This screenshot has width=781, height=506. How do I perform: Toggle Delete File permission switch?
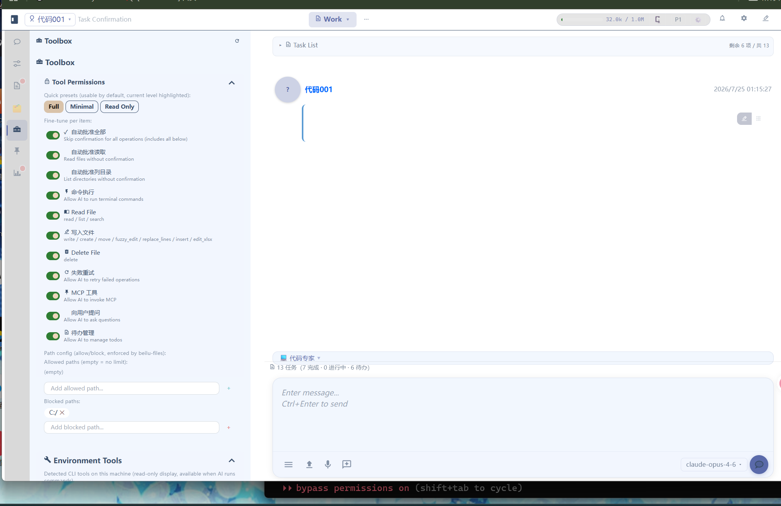pos(53,256)
